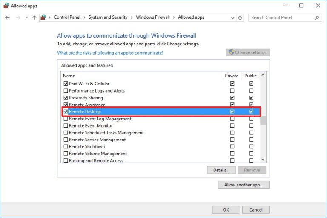Click the Details button
Image resolution: width=327 pixels, height=218 pixels.
click(221, 170)
